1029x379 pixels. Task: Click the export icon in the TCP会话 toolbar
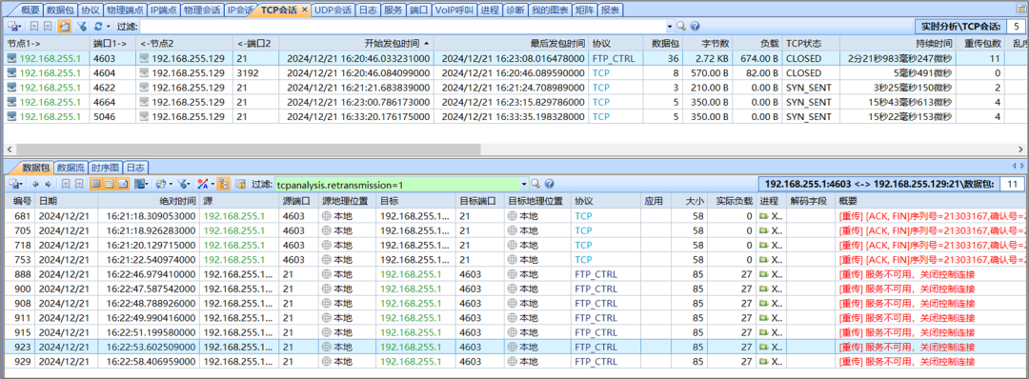tap(15, 27)
